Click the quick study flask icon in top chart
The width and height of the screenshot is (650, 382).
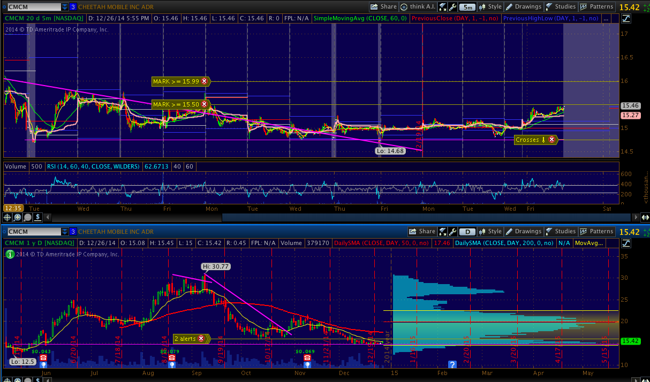pos(443,7)
